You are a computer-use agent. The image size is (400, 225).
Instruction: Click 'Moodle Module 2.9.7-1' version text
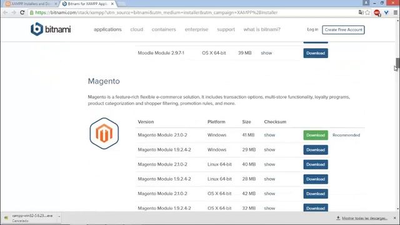tap(161, 53)
